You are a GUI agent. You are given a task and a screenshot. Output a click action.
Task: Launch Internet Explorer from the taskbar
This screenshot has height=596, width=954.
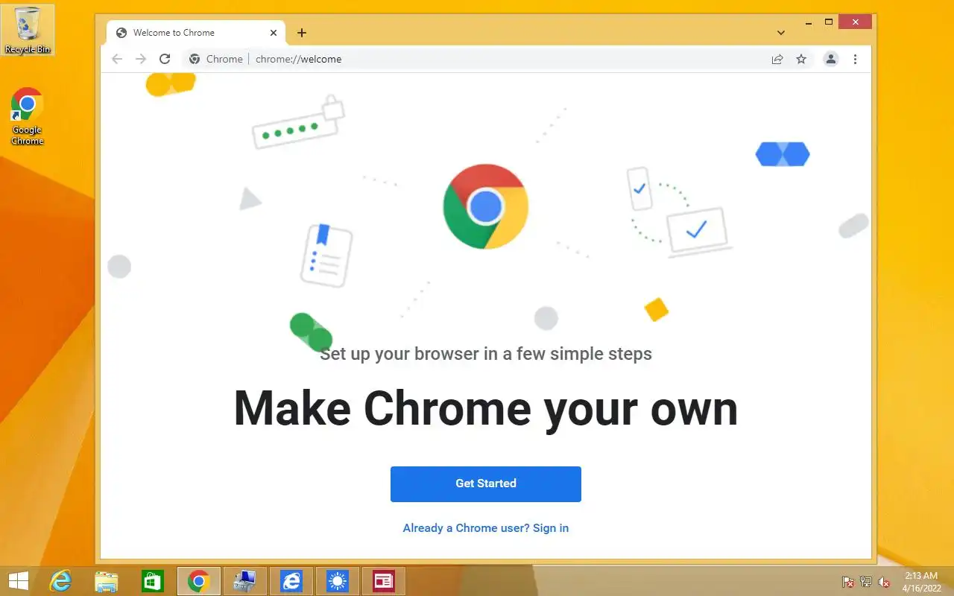click(x=60, y=581)
